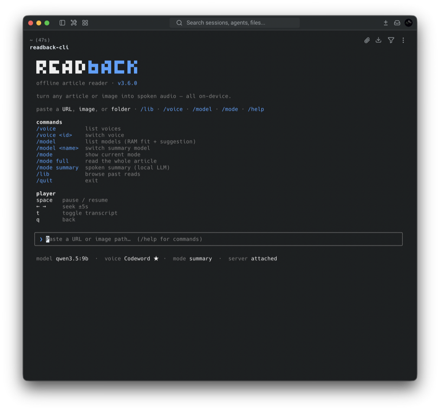
Task: Open the inbox tray icon
Action: coord(397,23)
